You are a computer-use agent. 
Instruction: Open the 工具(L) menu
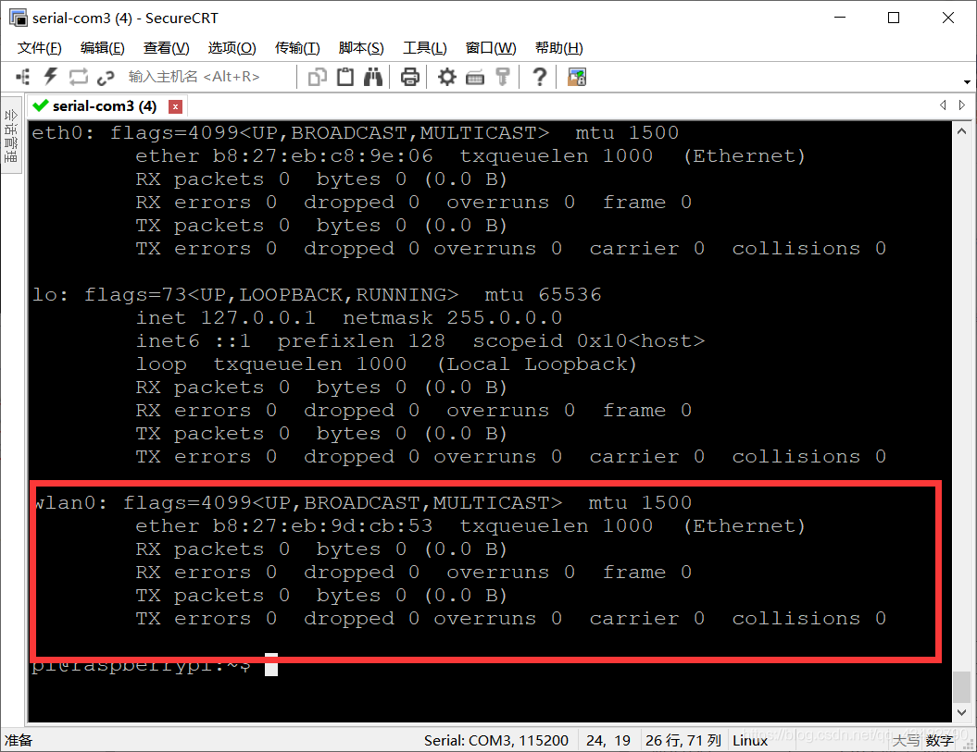point(424,48)
